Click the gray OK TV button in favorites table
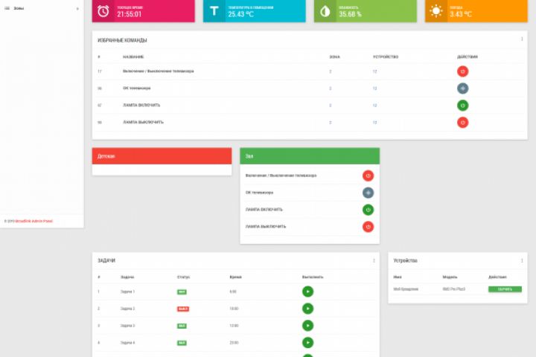Viewport: 536px width, 357px height. [x=462, y=89]
